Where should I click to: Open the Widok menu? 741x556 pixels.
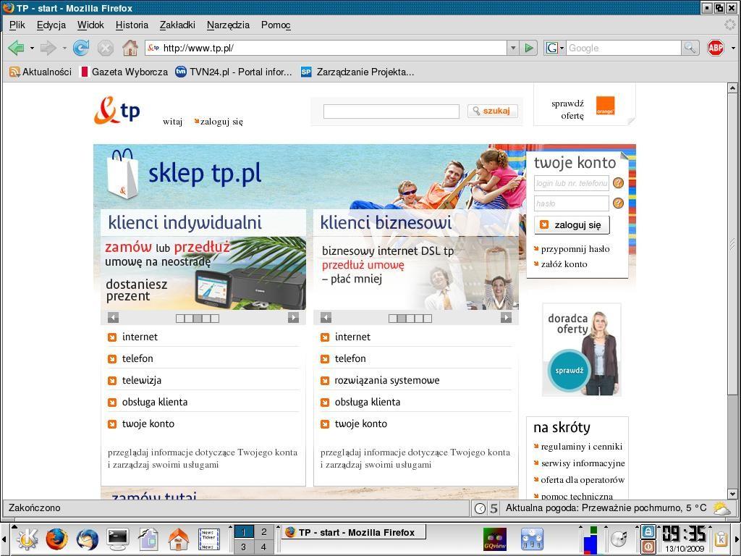pyautogui.click(x=90, y=25)
